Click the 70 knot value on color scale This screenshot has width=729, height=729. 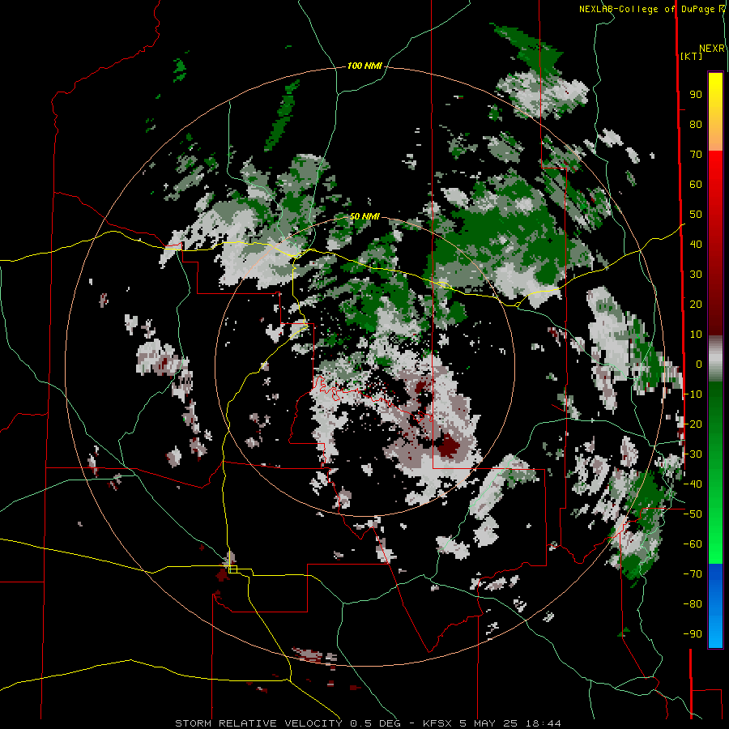[x=696, y=155]
